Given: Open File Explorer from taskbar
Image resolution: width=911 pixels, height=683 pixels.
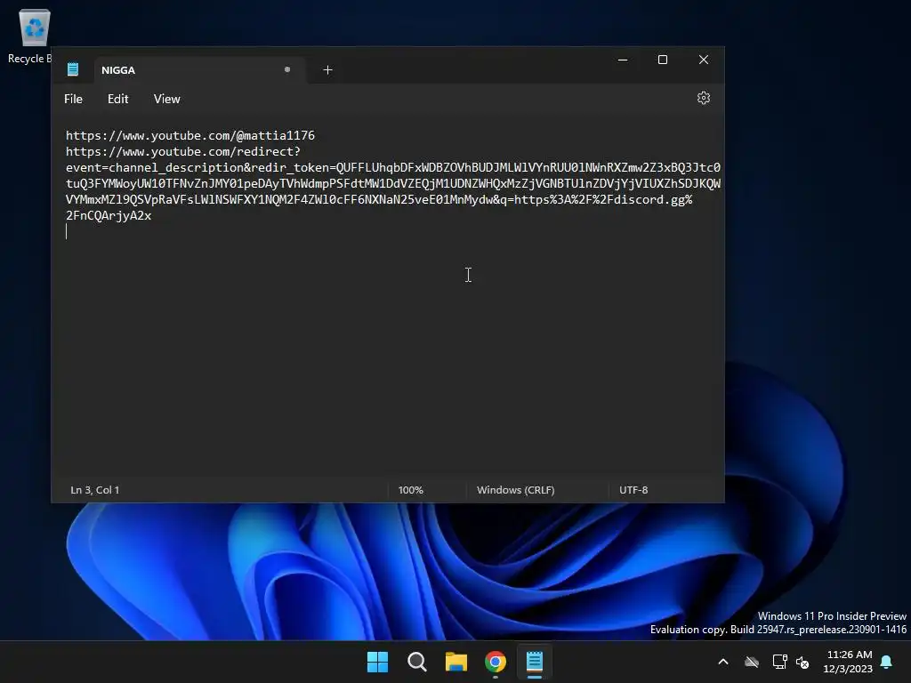Looking at the screenshot, I should [x=456, y=662].
